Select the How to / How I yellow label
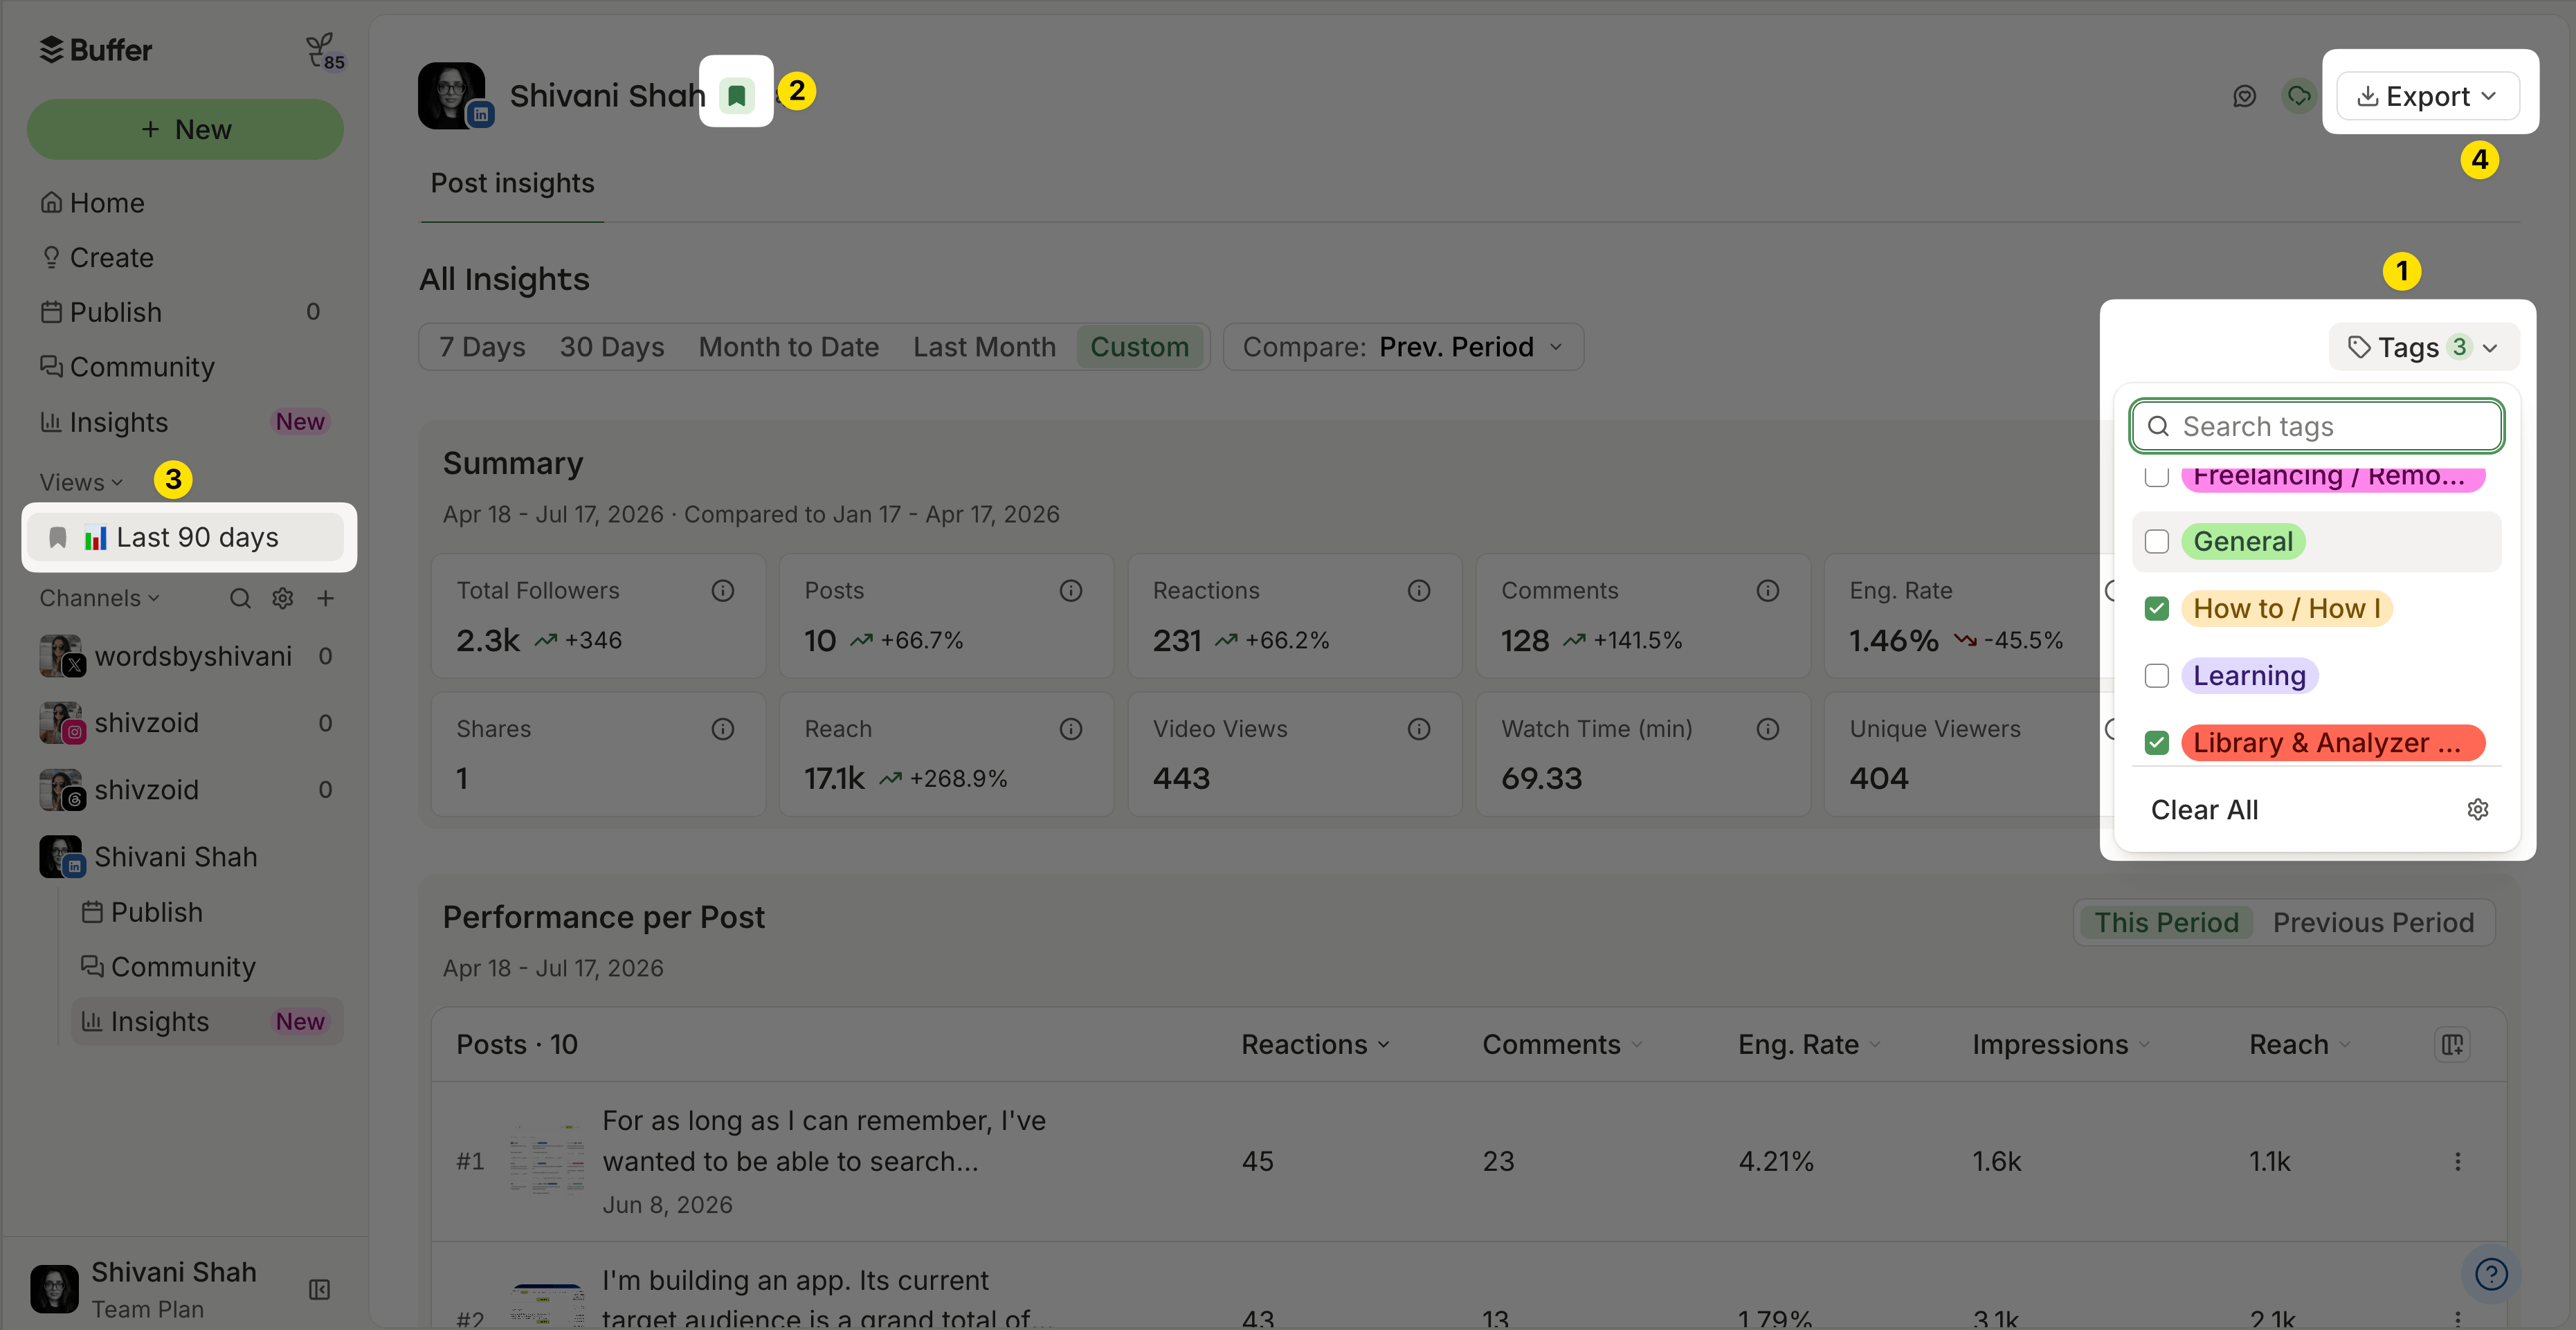 (2286, 608)
